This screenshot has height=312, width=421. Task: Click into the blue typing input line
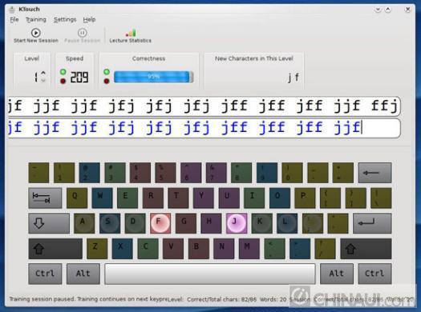pos(204,128)
